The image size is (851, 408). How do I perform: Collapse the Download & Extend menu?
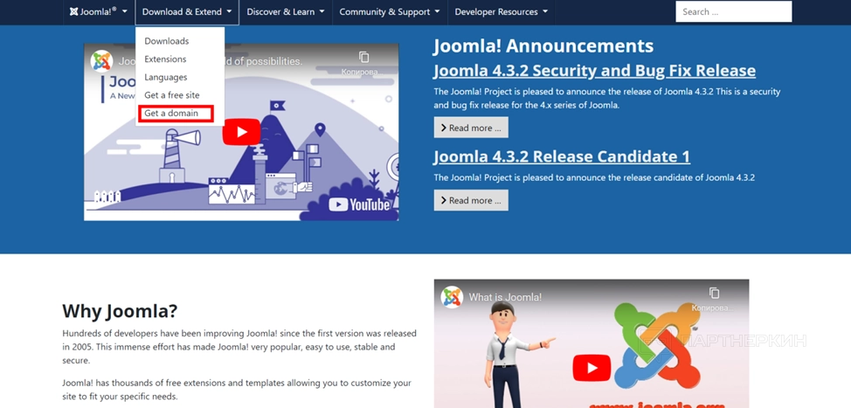coord(187,12)
